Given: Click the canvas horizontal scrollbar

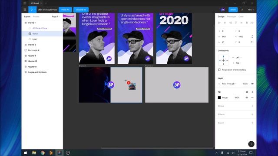Looking at the screenshot, I should (x=157, y=148).
